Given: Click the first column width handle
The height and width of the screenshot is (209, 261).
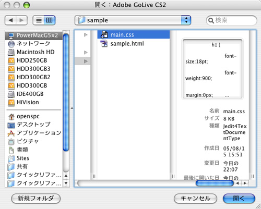Looking at the screenshot, I should click(x=94, y=176).
